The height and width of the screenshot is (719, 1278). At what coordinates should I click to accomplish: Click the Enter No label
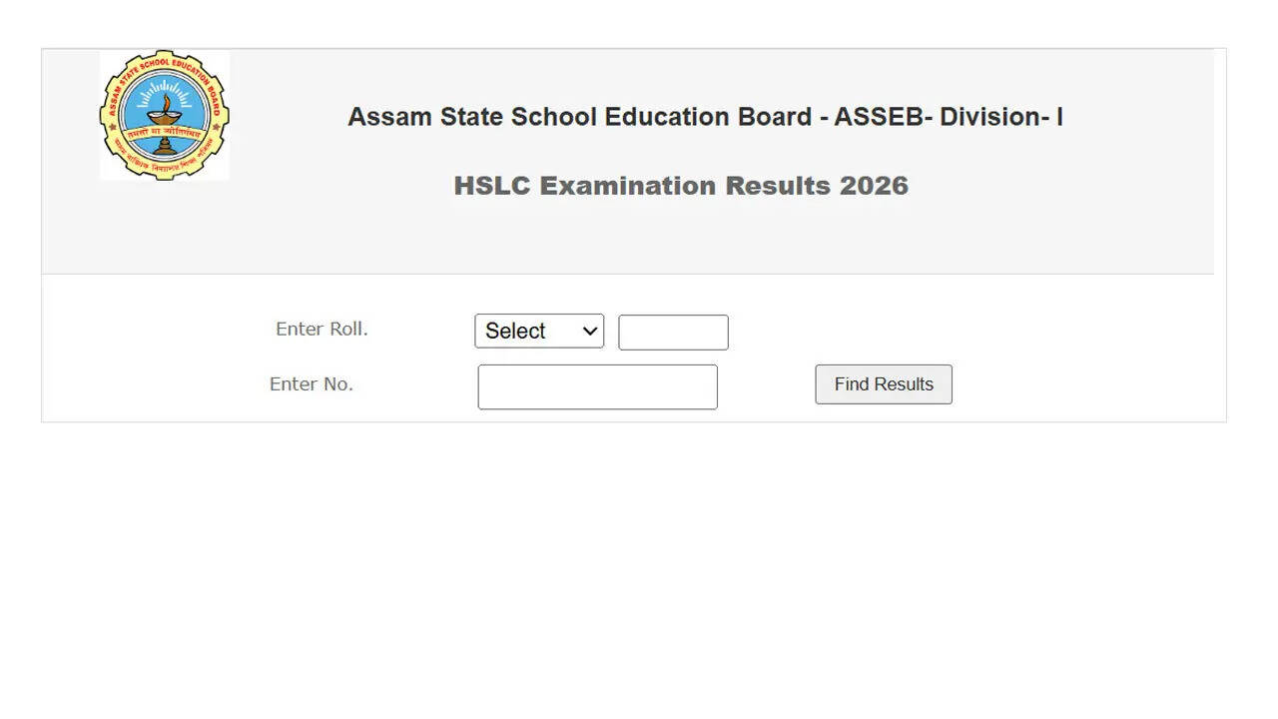311,383
